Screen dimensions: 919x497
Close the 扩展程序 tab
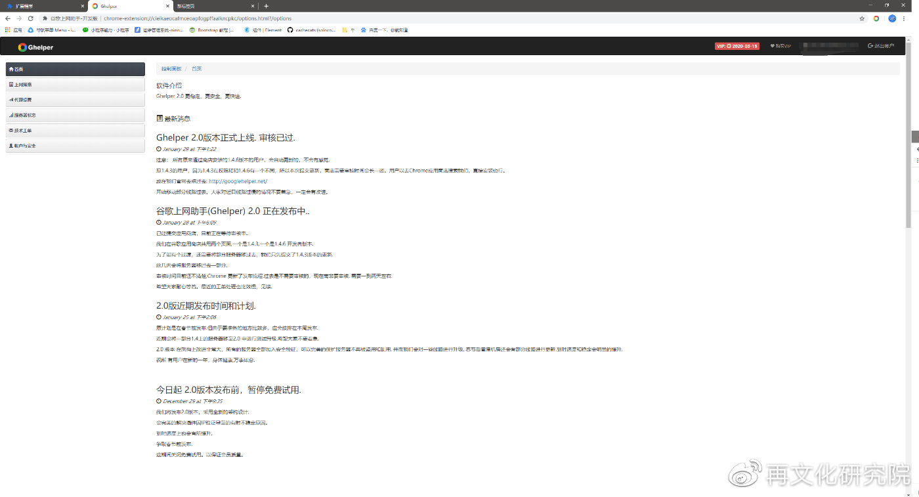pos(82,6)
